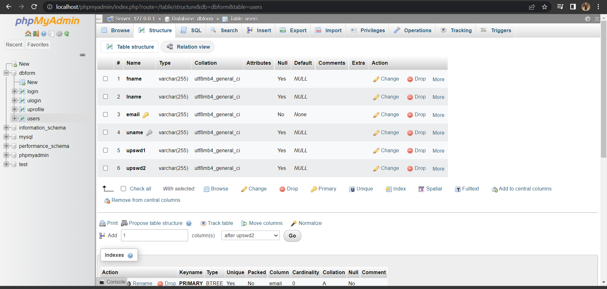Screen dimensions: 607x289
Task: Collapse the dbform database tree
Action: [x=6, y=73]
